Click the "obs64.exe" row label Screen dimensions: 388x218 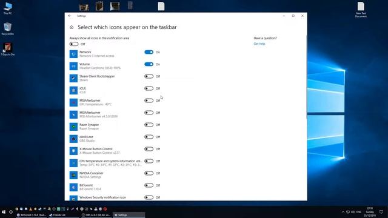86,137
